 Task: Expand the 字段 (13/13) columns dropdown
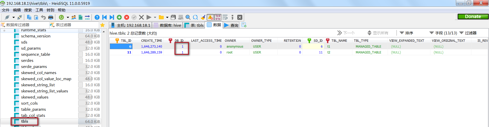pos(443,33)
